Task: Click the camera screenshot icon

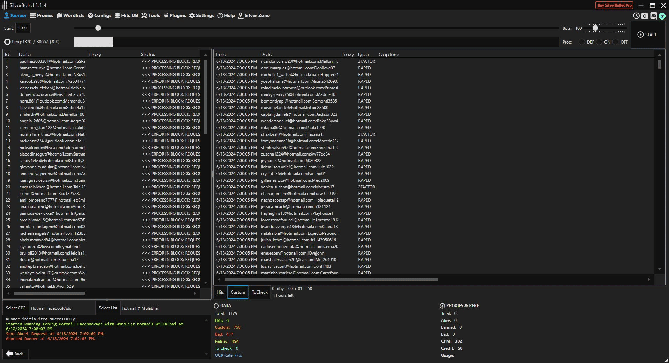Action: tap(645, 16)
